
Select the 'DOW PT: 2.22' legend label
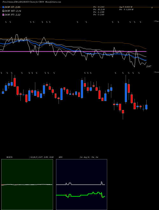pos(12,15)
